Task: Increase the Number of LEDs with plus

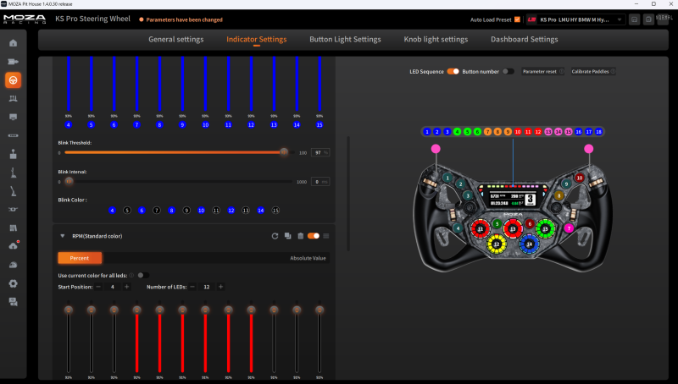Action: 220,287
